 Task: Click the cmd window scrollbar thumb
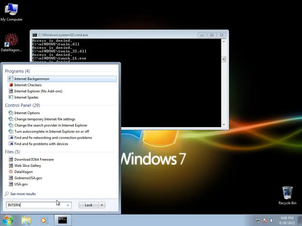point(224,59)
